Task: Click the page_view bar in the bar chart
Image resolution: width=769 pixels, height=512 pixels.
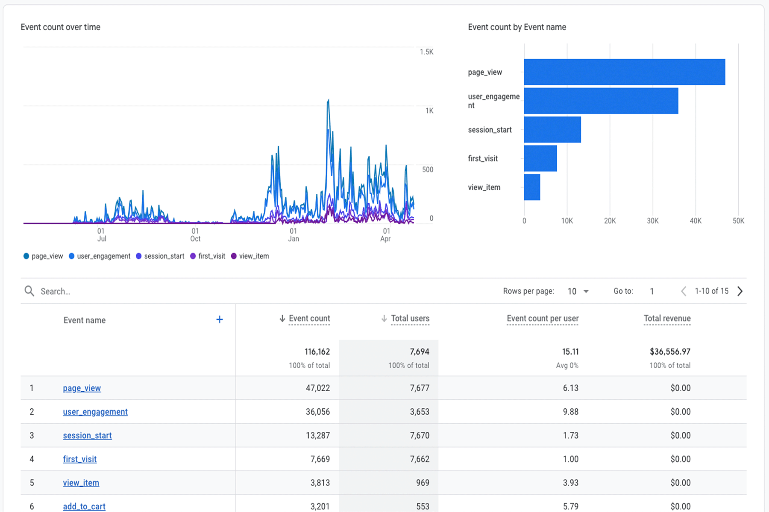Action: (x=625, y=72)
